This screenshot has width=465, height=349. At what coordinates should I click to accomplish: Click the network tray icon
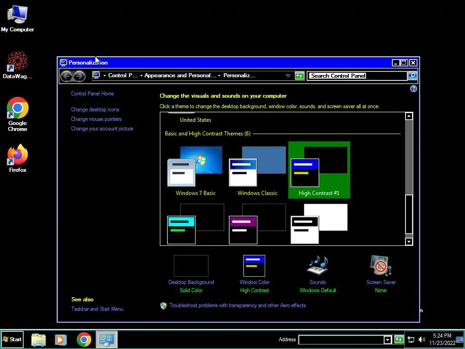[411, 339]
